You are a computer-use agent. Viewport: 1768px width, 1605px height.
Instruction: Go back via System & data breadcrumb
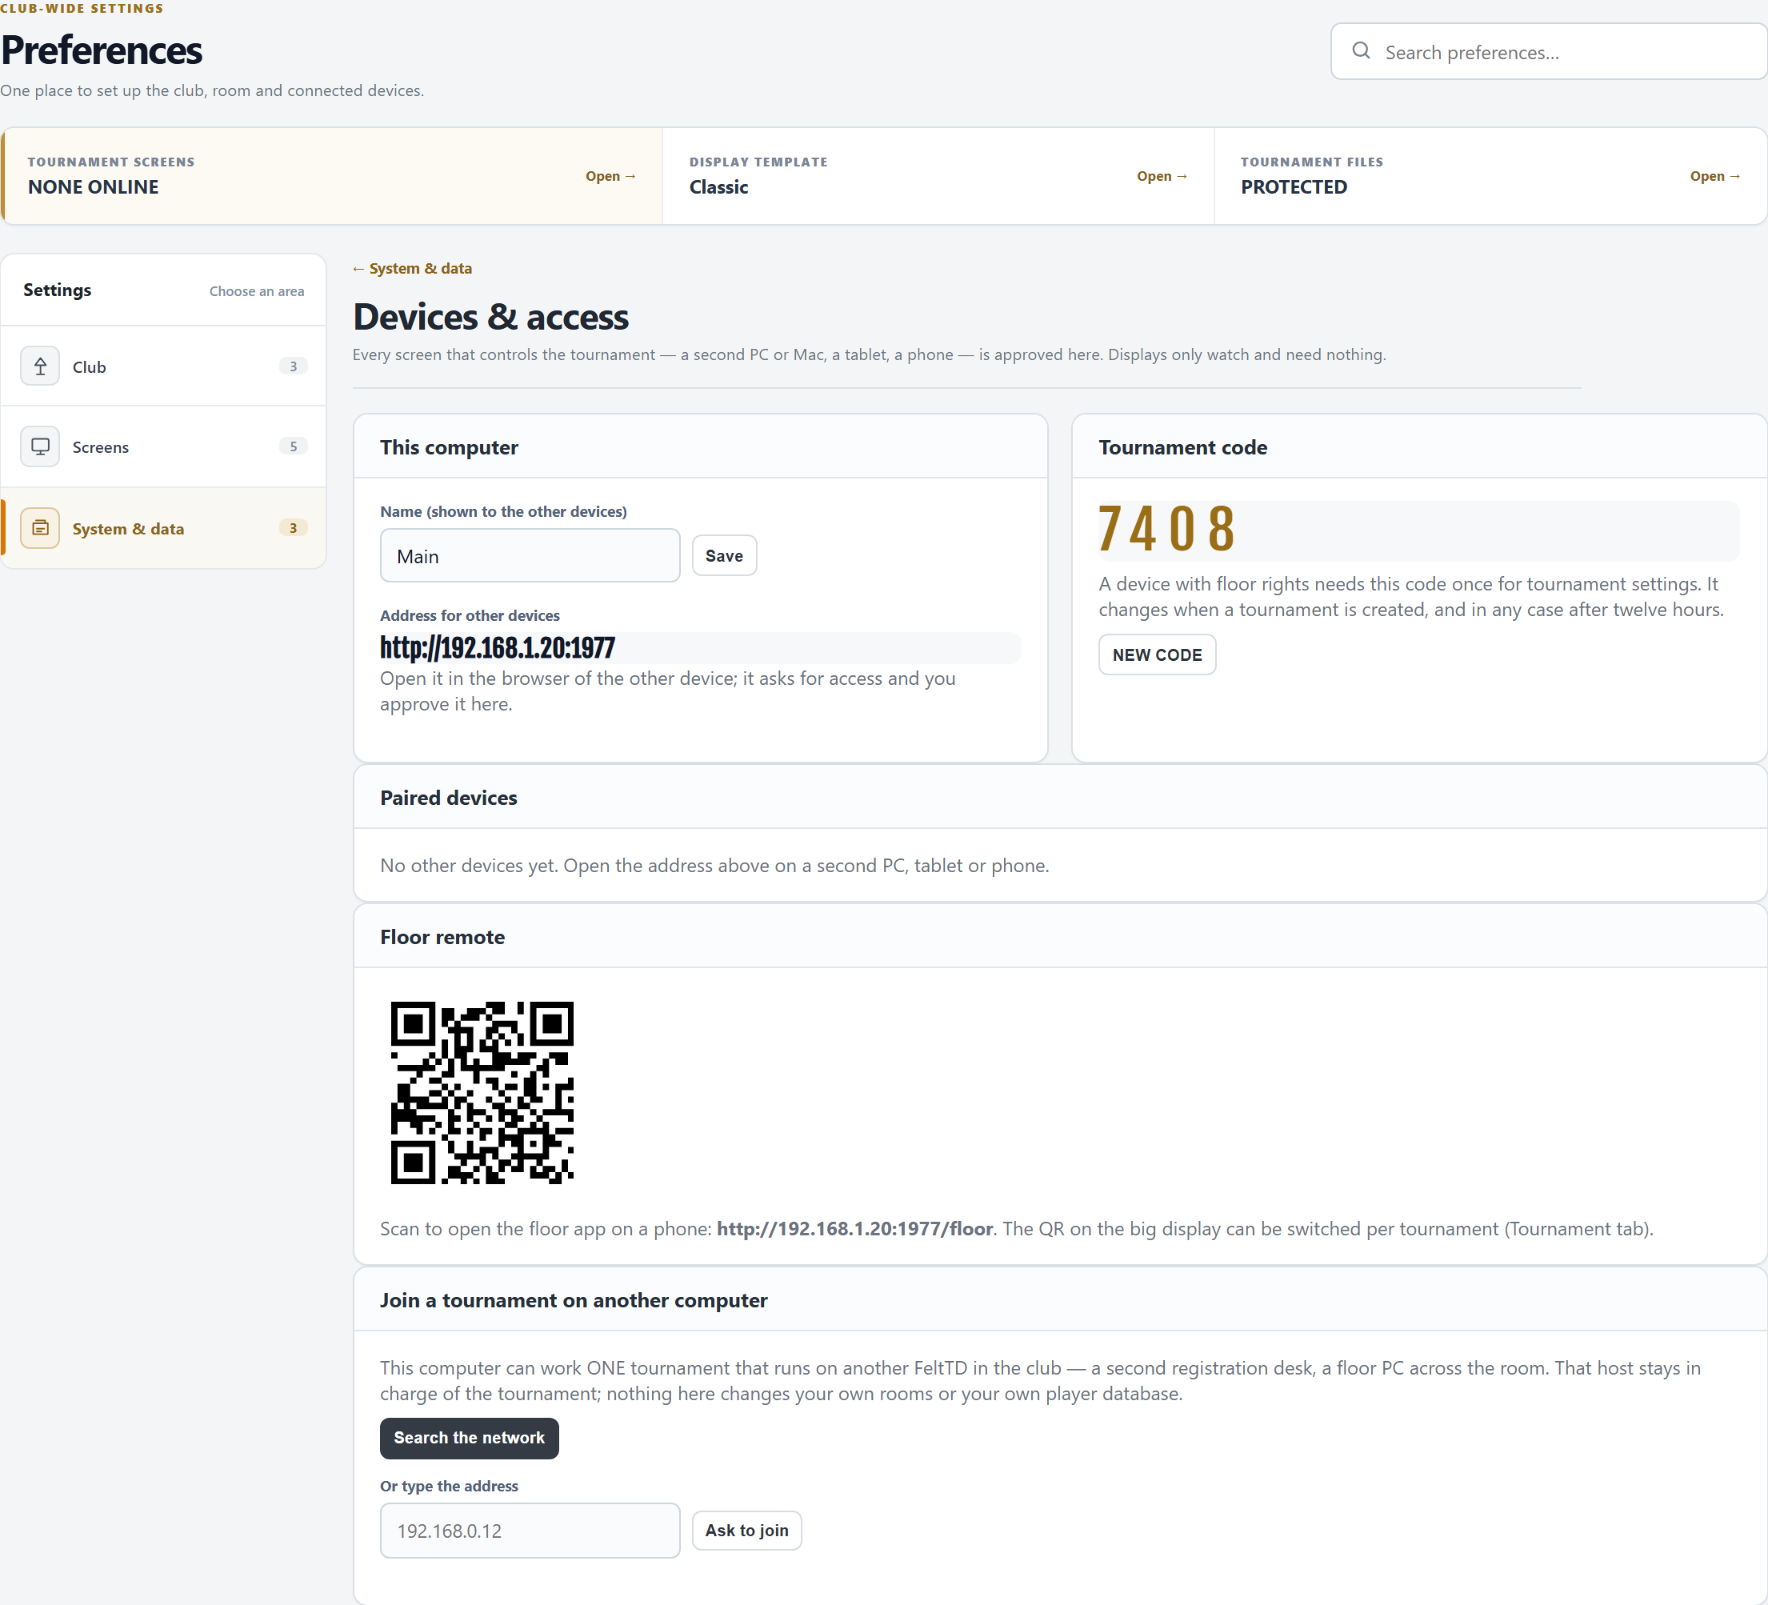[x=412, y=268]
